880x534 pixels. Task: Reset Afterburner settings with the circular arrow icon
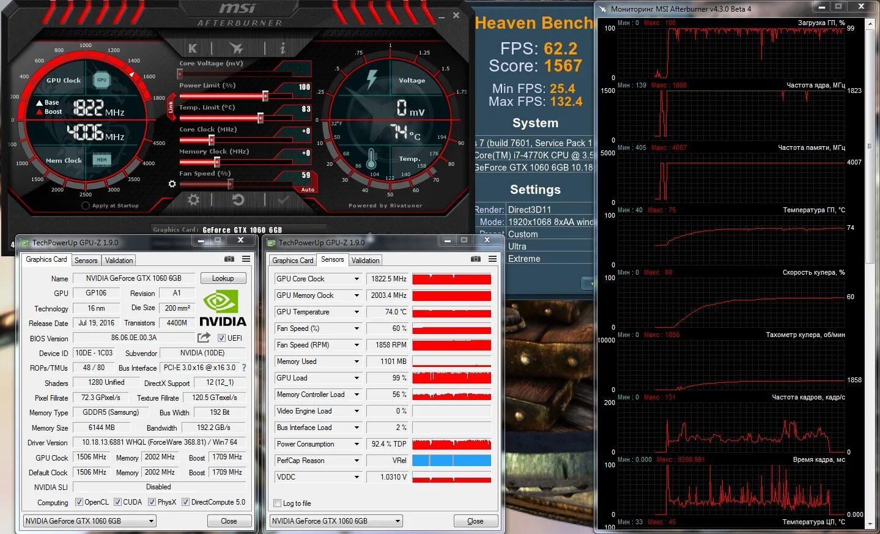(x=238, y=199)
